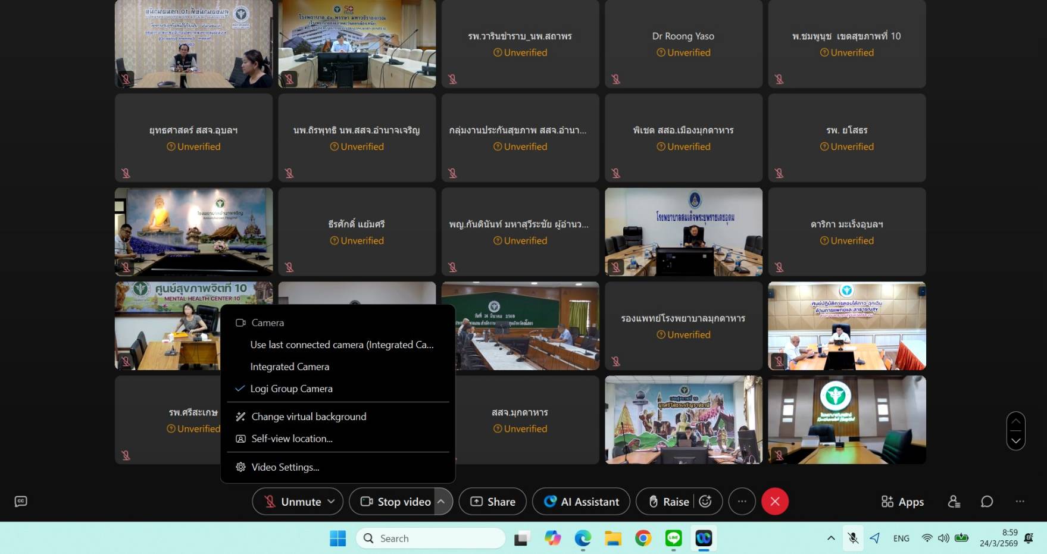Open the reactions emoji picker
This screenshot has width=1047, height=554.
pyautogui.click(x=705, y=502)
